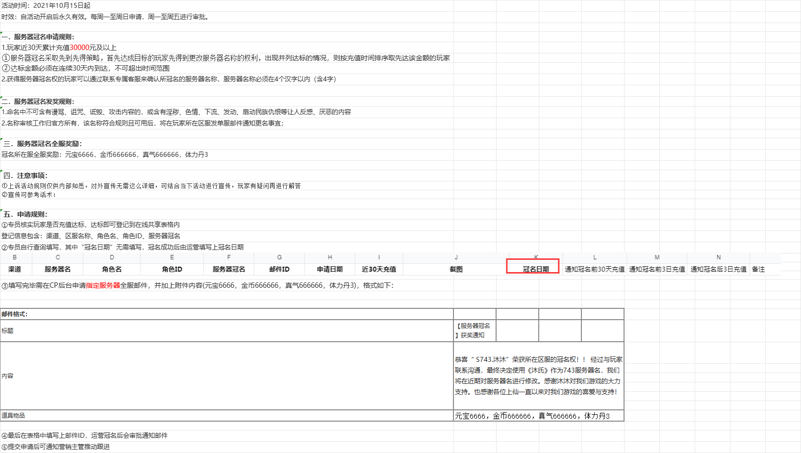
Task: Select the '近30天充值' table header
Action: [379, 269]
